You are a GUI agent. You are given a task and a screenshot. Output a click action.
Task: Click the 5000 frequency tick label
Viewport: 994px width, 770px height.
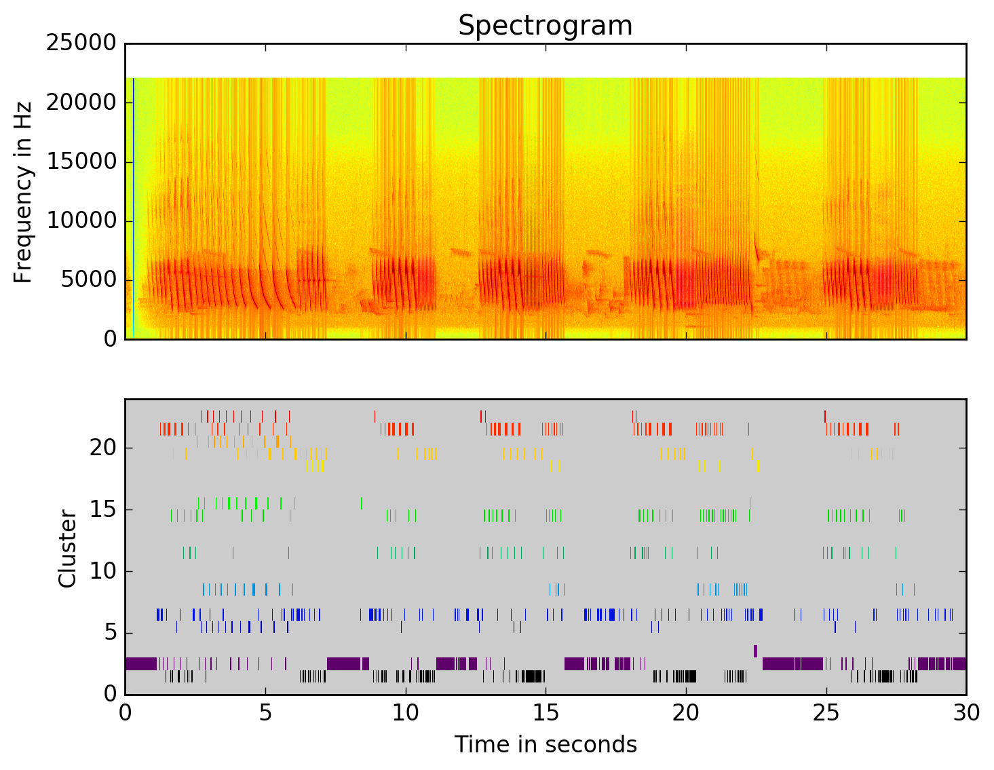88,280
